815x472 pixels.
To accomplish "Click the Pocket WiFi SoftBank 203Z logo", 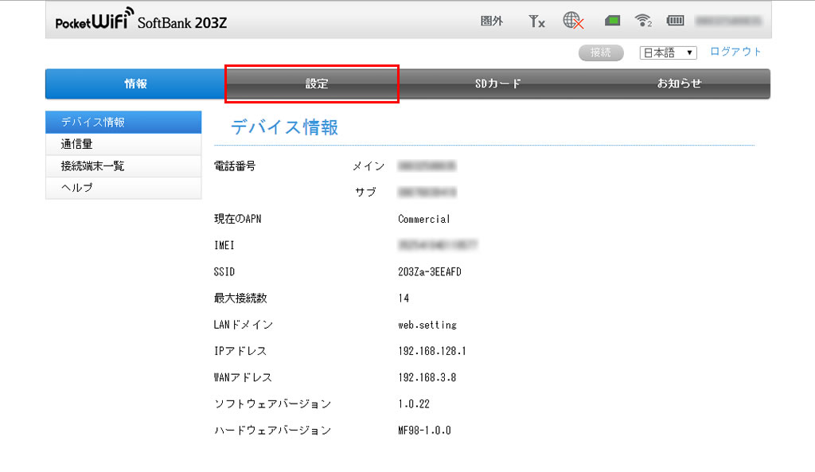I will (x=141, y=21).
